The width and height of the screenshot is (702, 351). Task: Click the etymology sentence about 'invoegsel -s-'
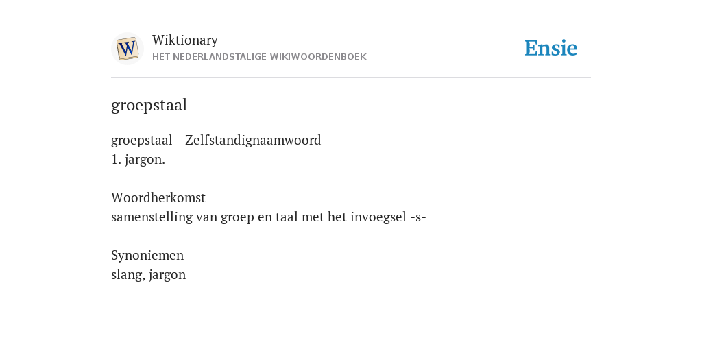tap(269, 217)
